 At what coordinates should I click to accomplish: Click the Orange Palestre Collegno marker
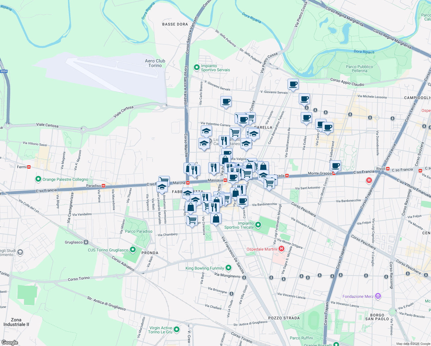point(38,179)
